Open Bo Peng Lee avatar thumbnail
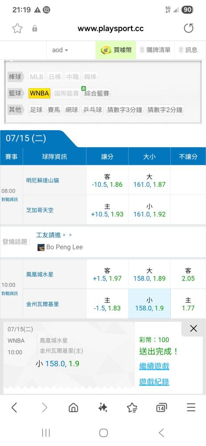The image size is (206, 446). tap(41, 247)
